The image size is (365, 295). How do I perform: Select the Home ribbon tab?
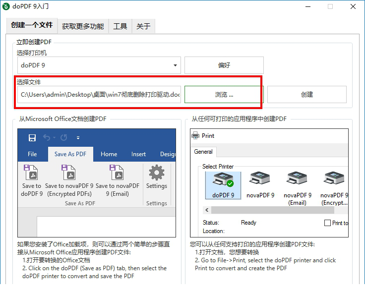(x=109, y=154)
